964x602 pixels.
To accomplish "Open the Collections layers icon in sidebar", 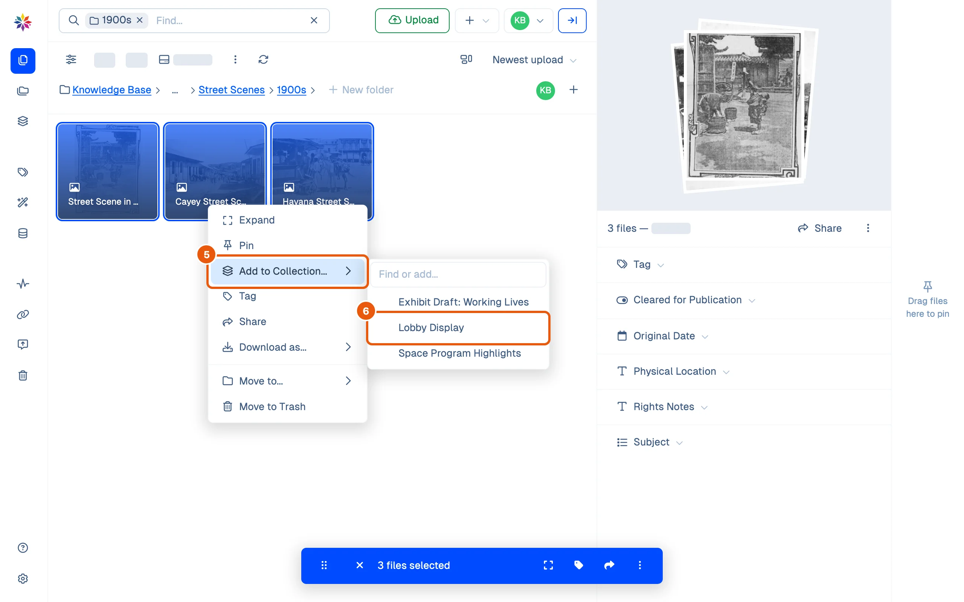I will (x=23, y=121).
